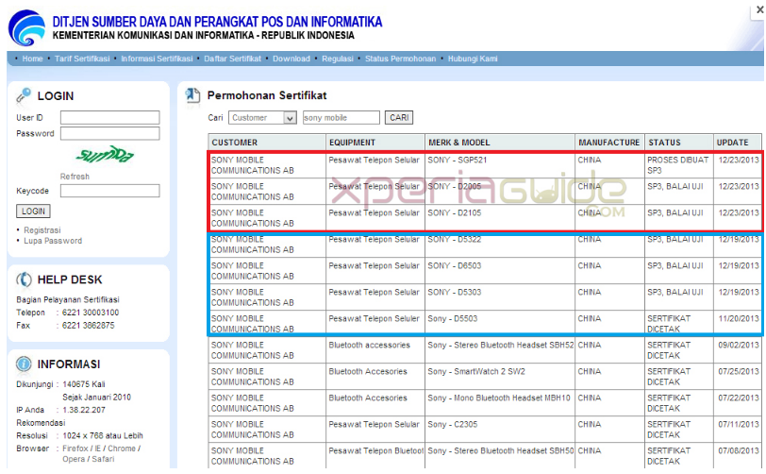Open the Registrasi link

point(42,229)
